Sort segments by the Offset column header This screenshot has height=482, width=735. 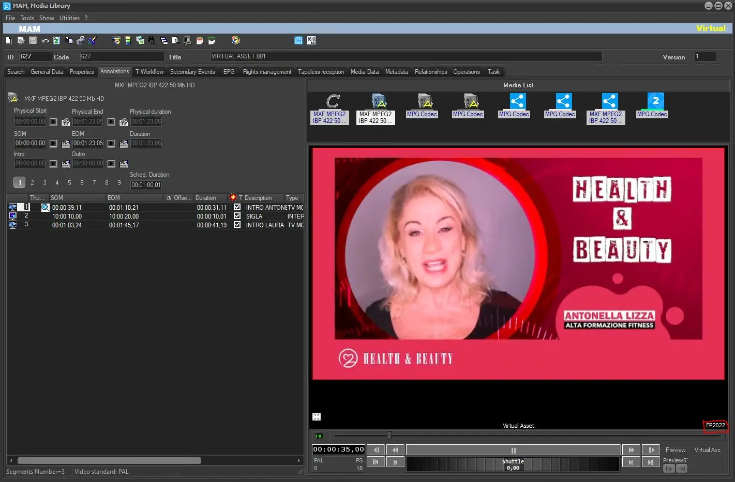[x=182, y=198]
